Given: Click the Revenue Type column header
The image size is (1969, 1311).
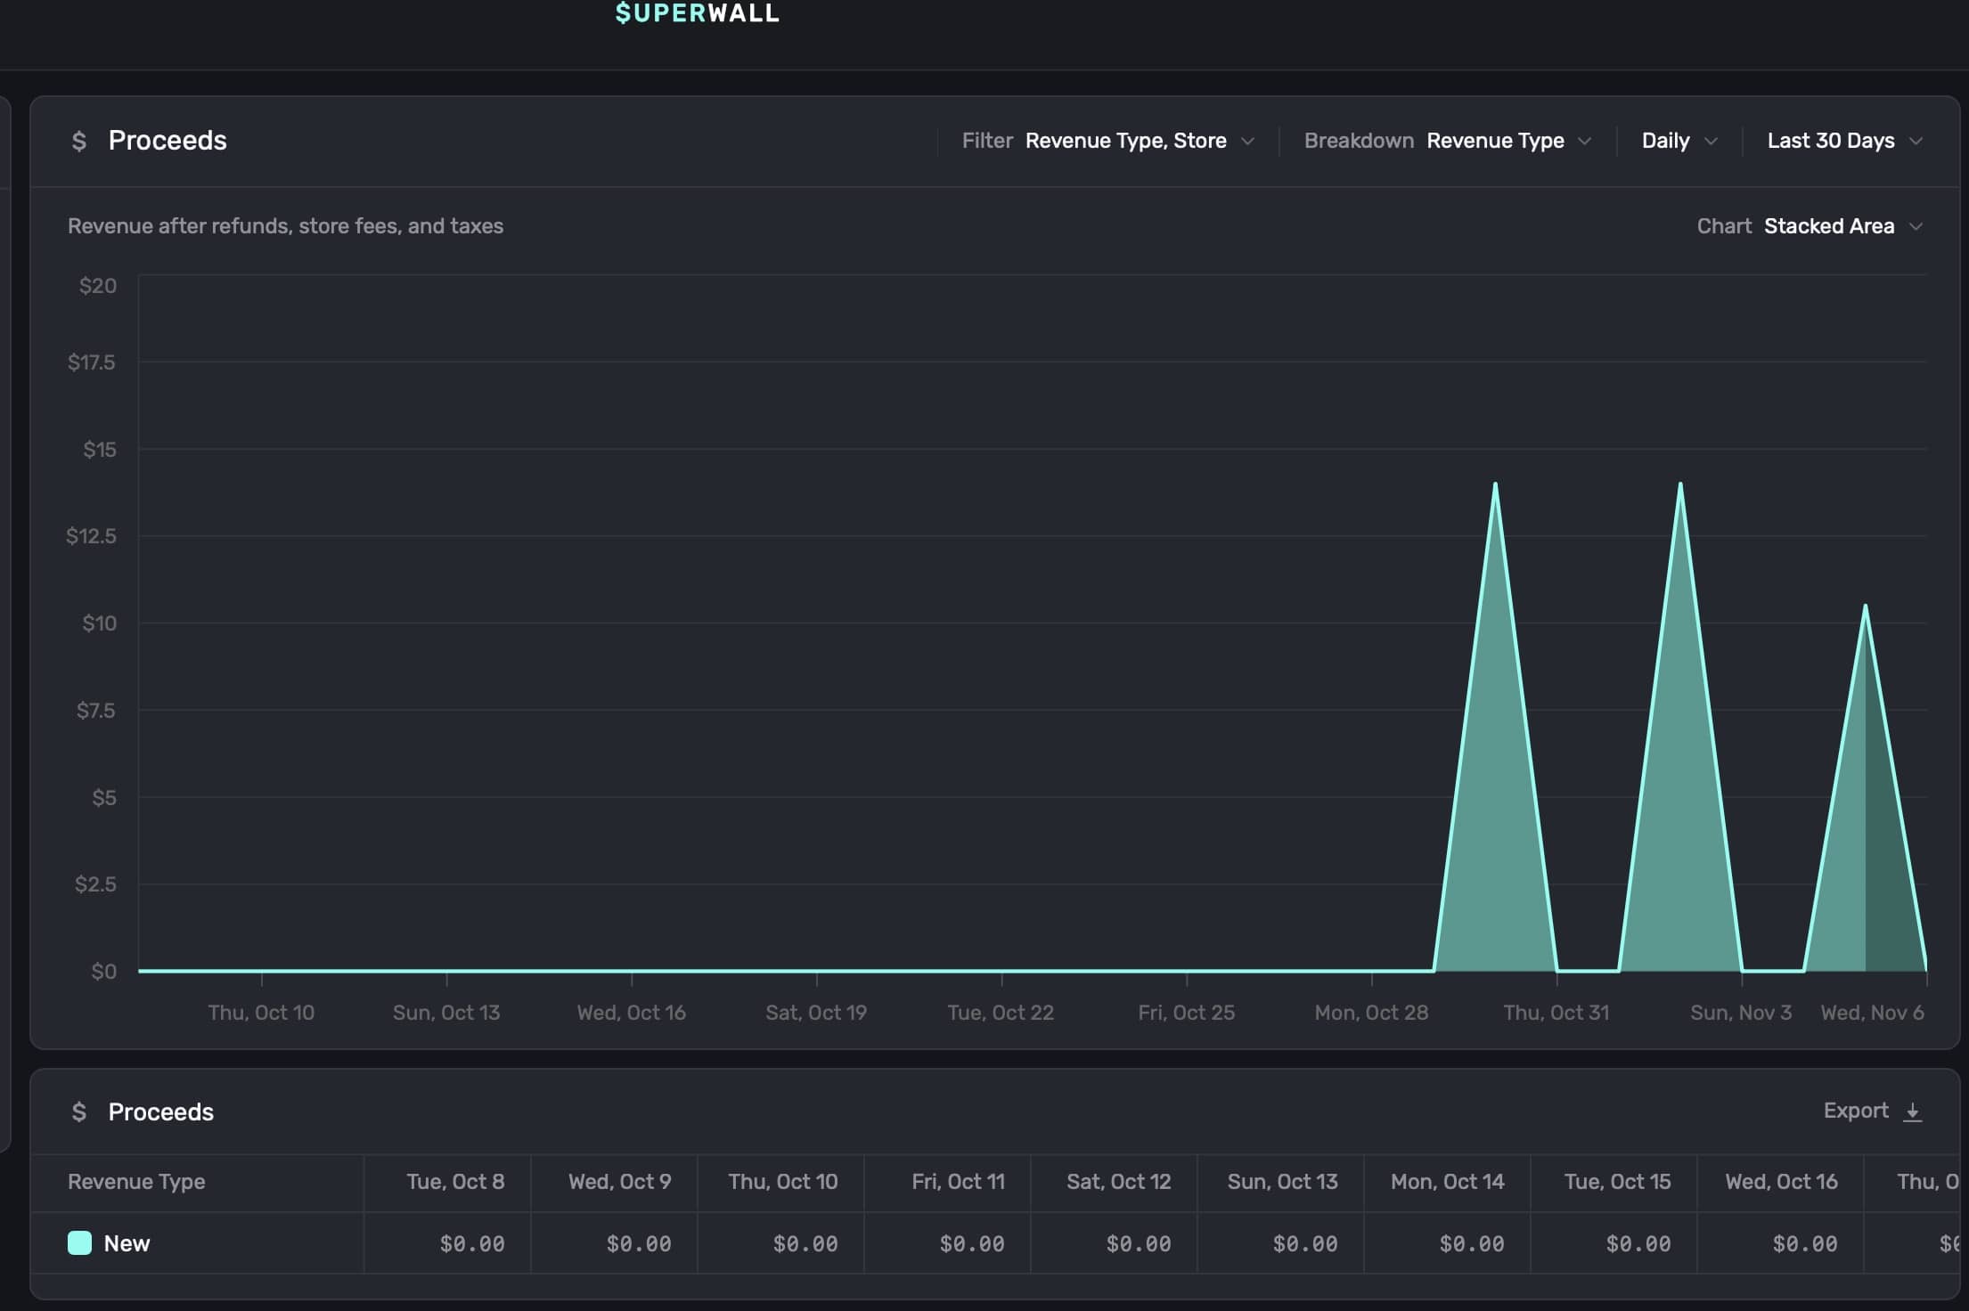Looking at the screenshot, I should click(x=136, y=1182).
